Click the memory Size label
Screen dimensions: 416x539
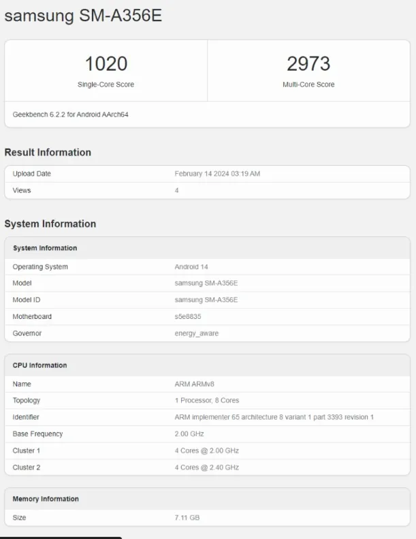pyautogui.click(x=19, y=518)
